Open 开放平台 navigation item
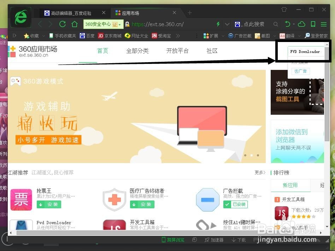This screenshot has width=335, height=251. [x=177, y=51]
